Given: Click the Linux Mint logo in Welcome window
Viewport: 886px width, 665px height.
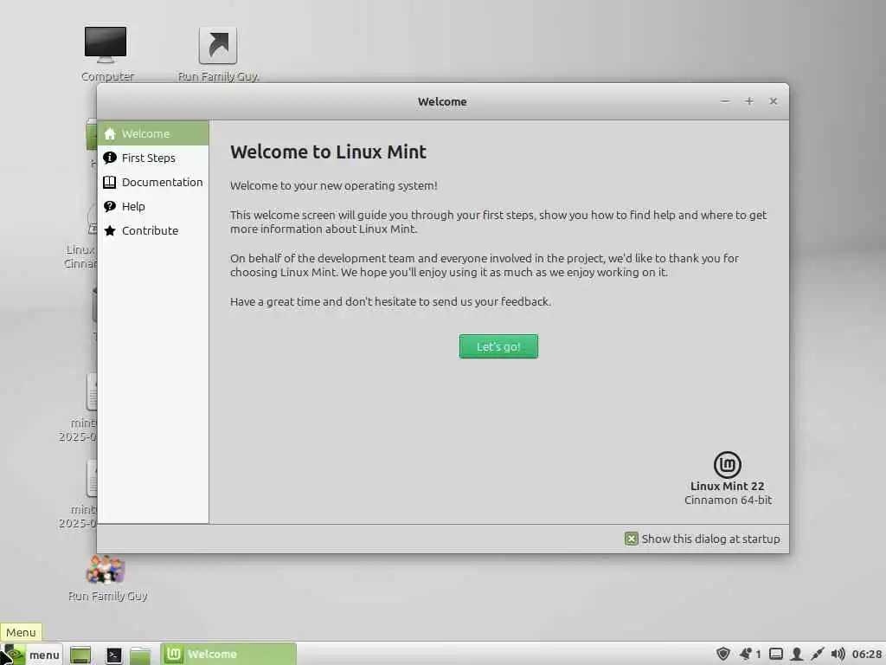Looking at the screenshot, I should tap(727, 465).
